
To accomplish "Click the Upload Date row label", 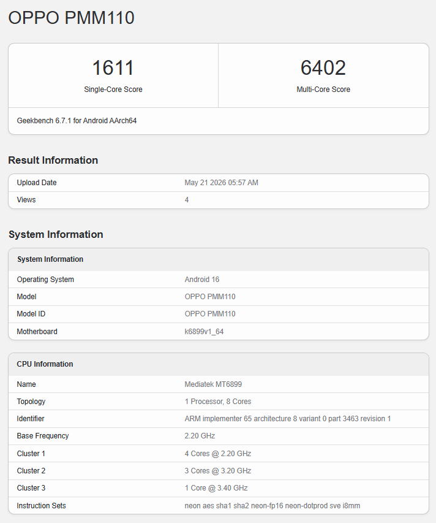I will click(37, 183).
